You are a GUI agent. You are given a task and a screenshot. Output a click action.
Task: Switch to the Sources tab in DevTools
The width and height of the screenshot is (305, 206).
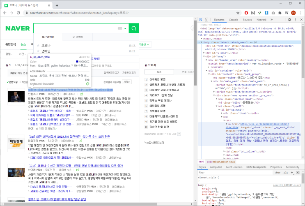point(247,20)
